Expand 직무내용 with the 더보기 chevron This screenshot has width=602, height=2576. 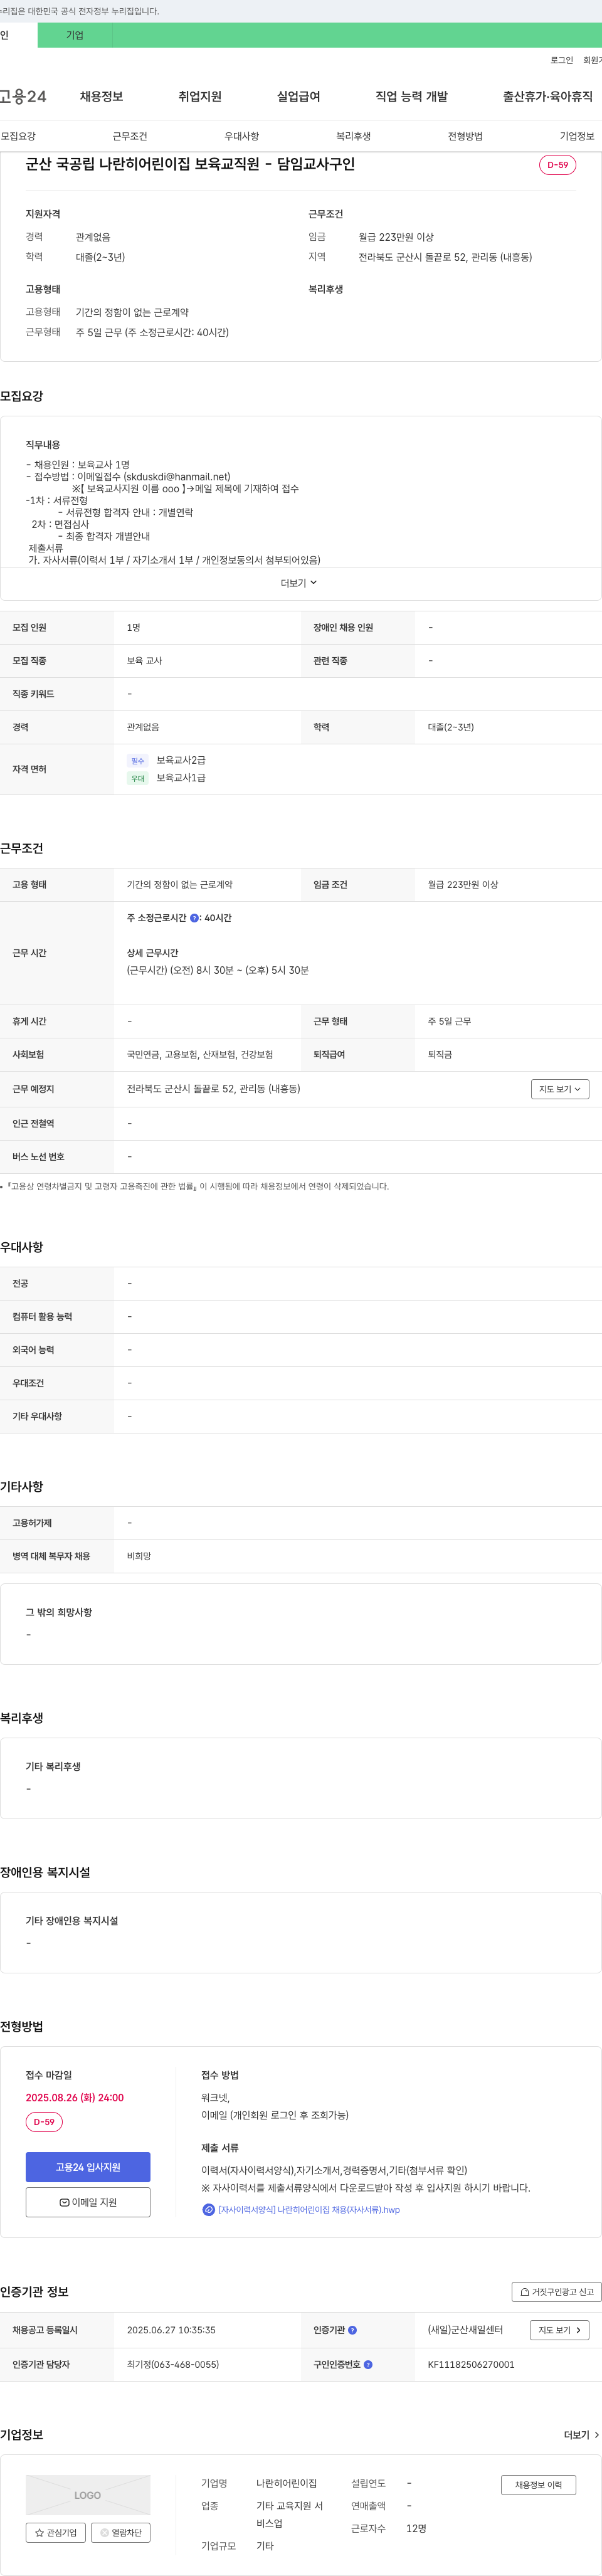tap(299, 583)
